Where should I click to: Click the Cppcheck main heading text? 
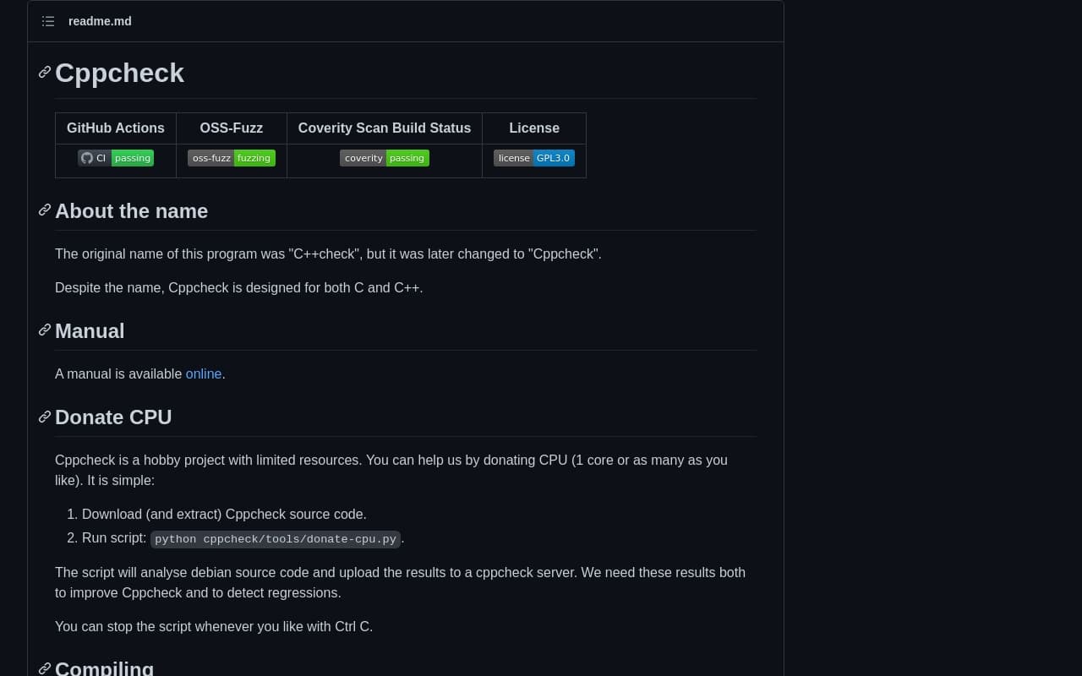click(x=119, y=73)
